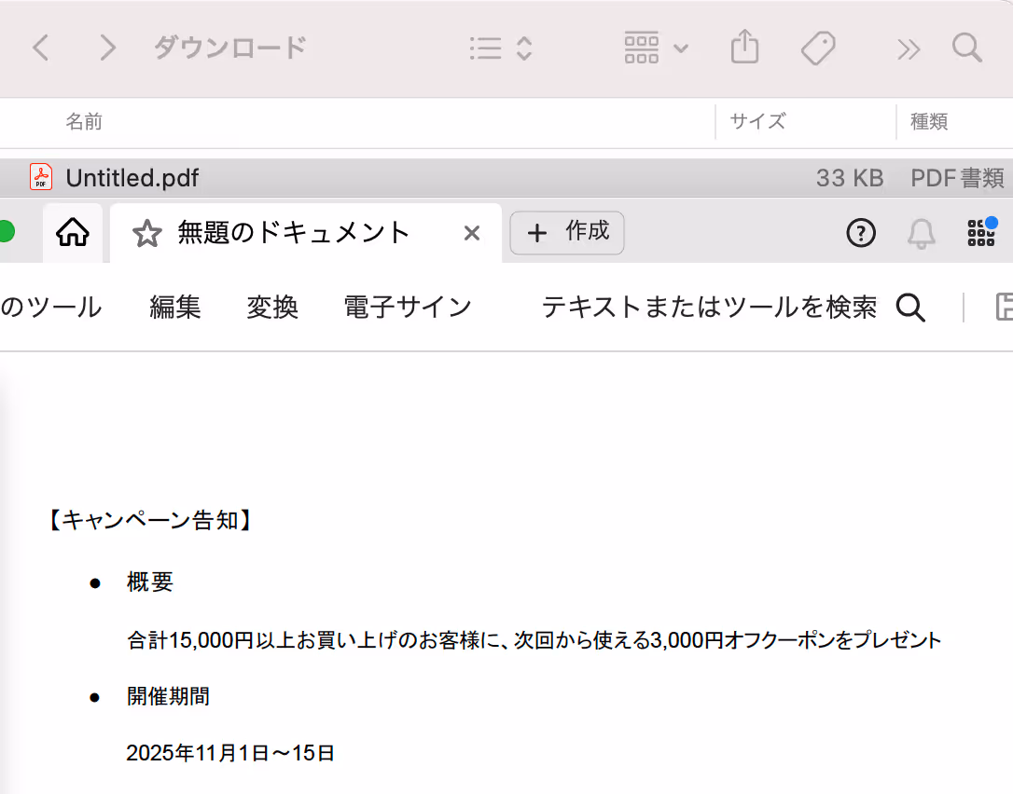Click PDF icon of Untitled.pdf
Screen dimensions: 1013x794
point(41,177)
